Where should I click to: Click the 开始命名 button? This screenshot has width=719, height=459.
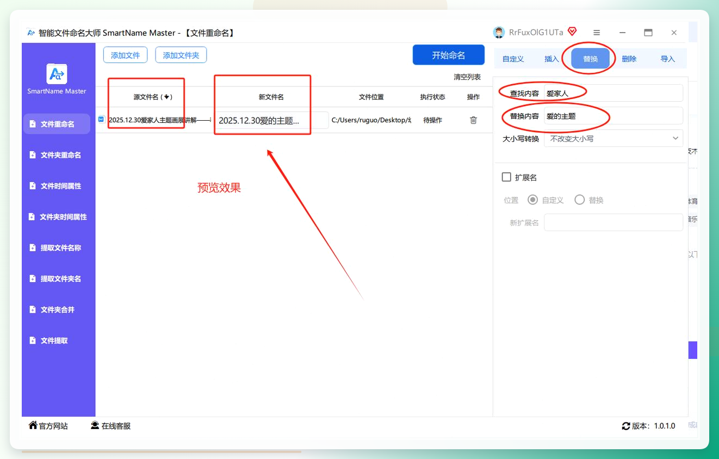449,55
